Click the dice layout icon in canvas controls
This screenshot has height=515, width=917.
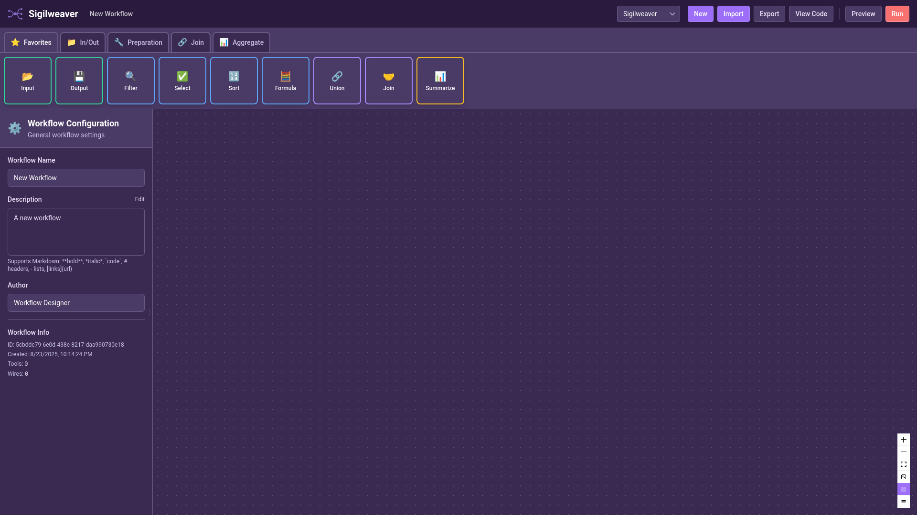click(904, 477)
